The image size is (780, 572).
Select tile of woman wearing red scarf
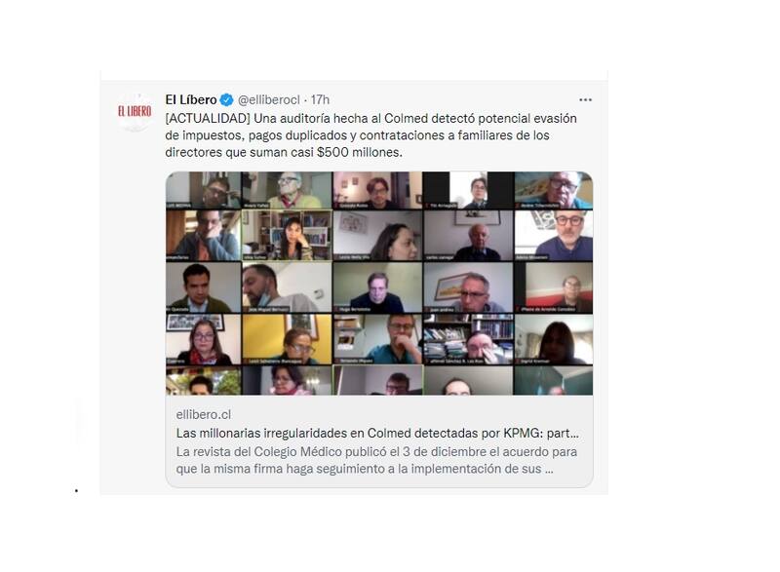point(203,339)
